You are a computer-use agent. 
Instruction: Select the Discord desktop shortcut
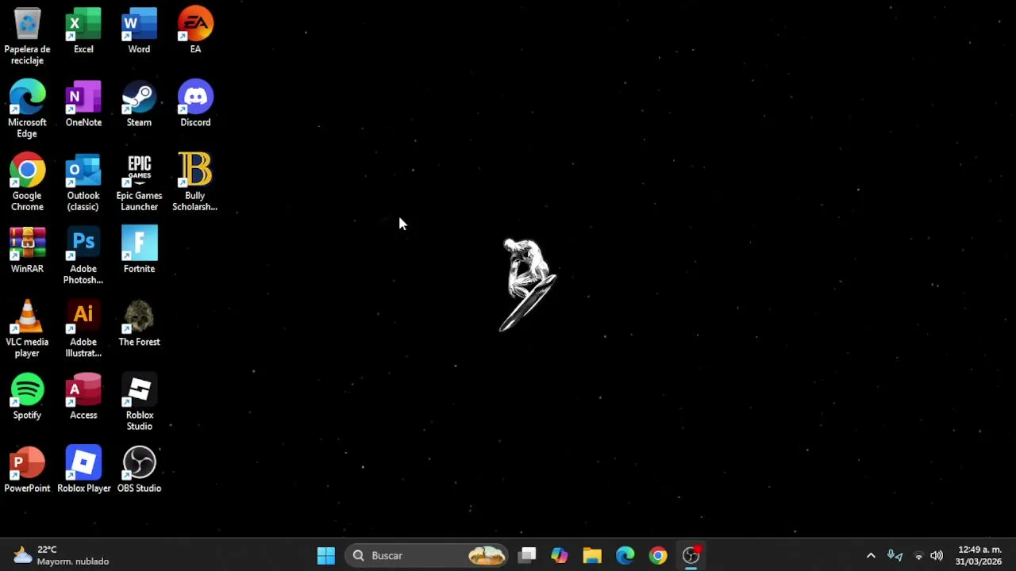click(x=195, y=104)
